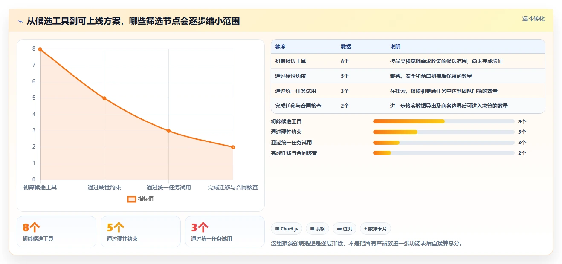Click the 2个 value after the progress bar

tap(522, 153)
